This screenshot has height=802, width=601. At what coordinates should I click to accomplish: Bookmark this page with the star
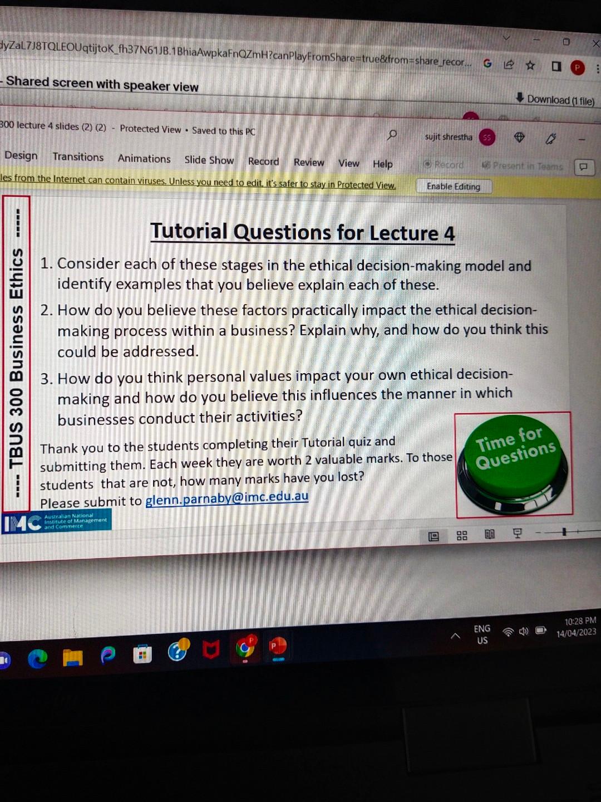tap(530, 65)
